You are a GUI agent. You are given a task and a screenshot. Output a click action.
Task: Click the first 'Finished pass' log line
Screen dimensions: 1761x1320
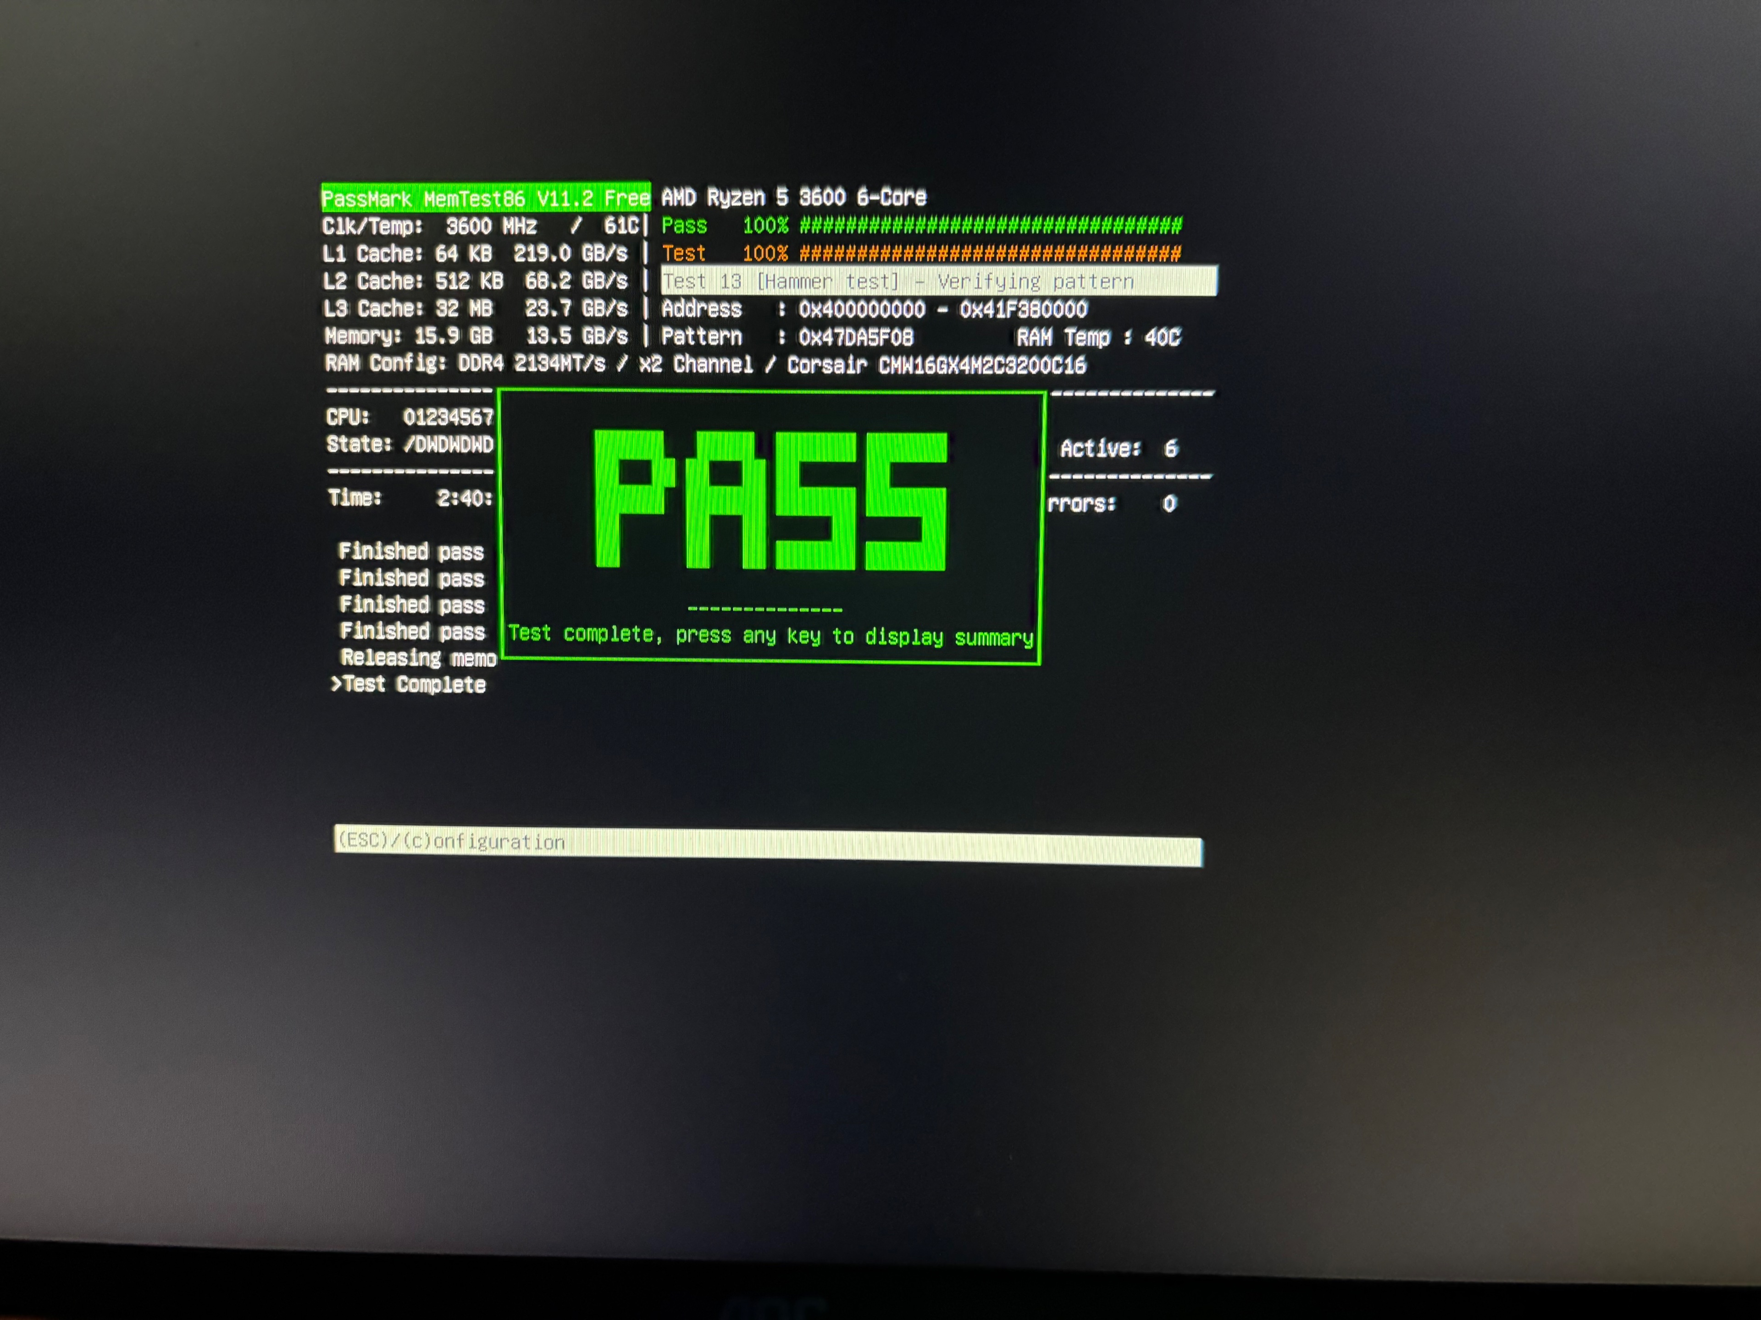point(411,551)
